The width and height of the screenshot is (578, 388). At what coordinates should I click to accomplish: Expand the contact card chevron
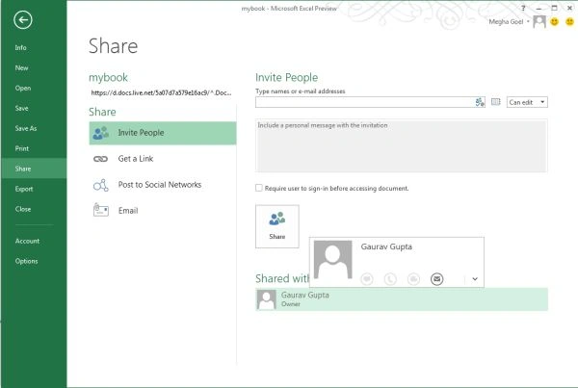pos(475,279)
